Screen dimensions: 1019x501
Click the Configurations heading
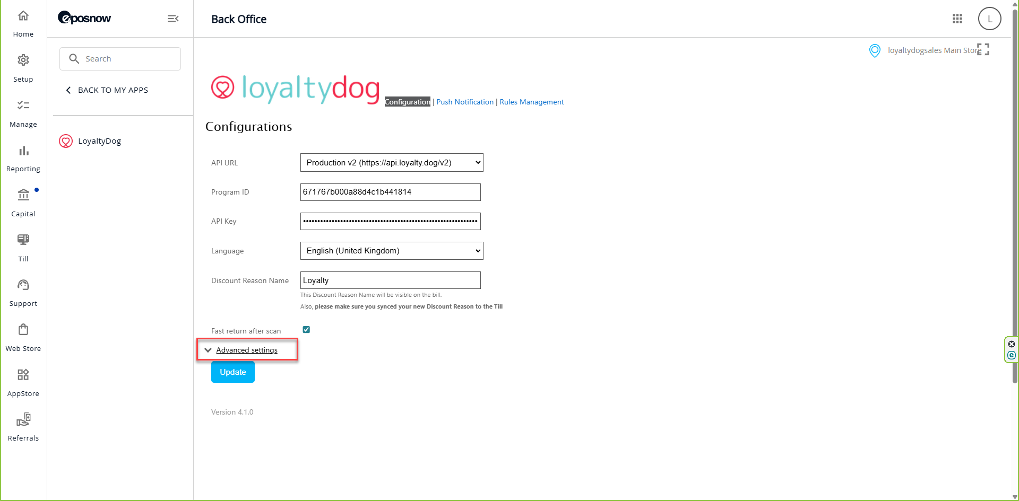pyautogui.click(x=249, y=127)
